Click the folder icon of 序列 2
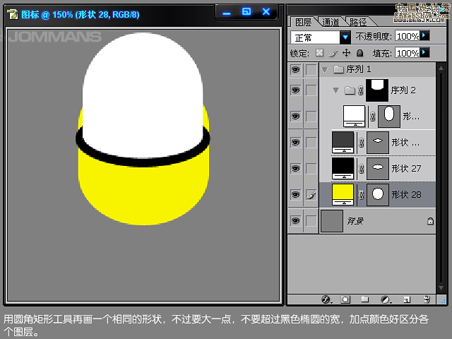Image resolution: width=452 pixels, height=339 pixels. click(350, 90)
